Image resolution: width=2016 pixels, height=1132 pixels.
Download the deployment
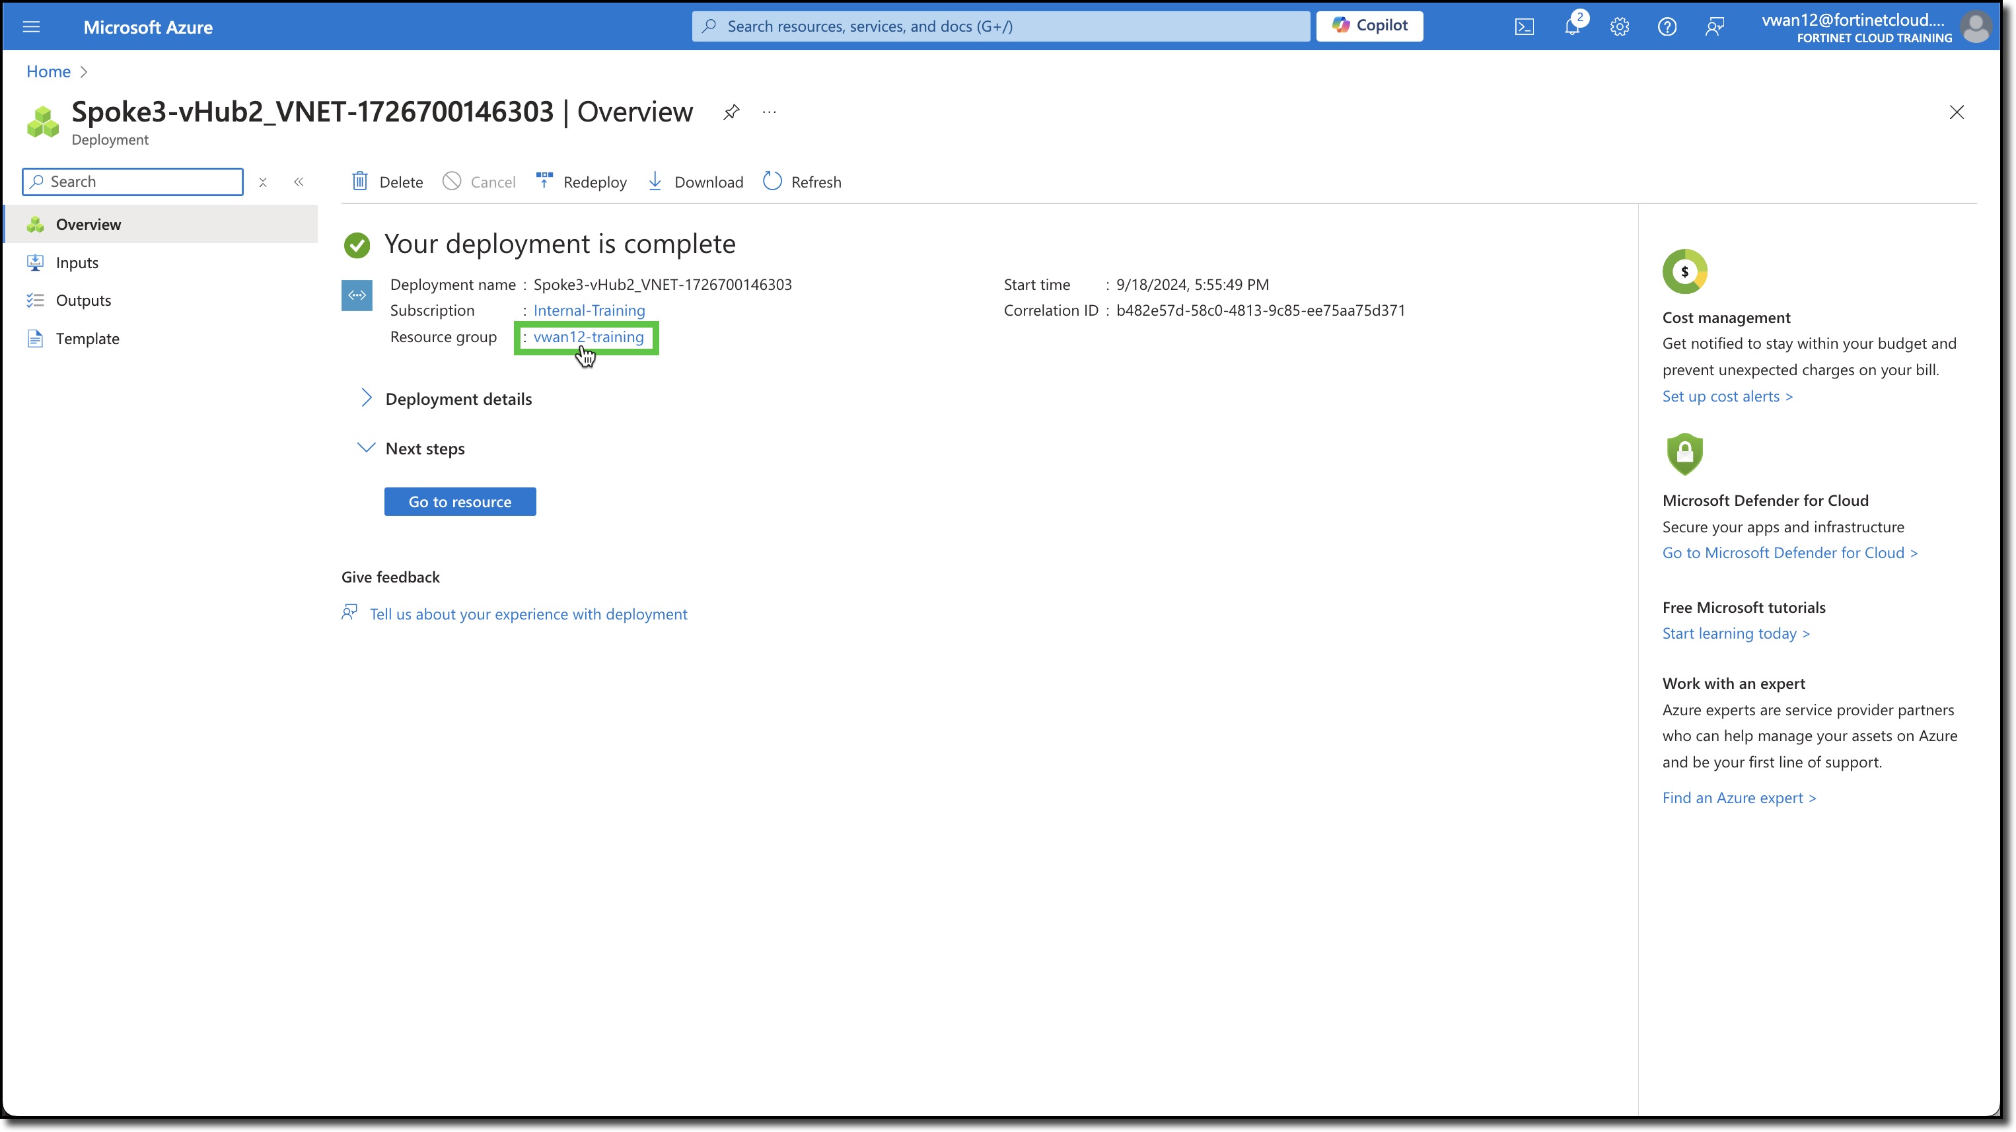[x=695, y=182]
